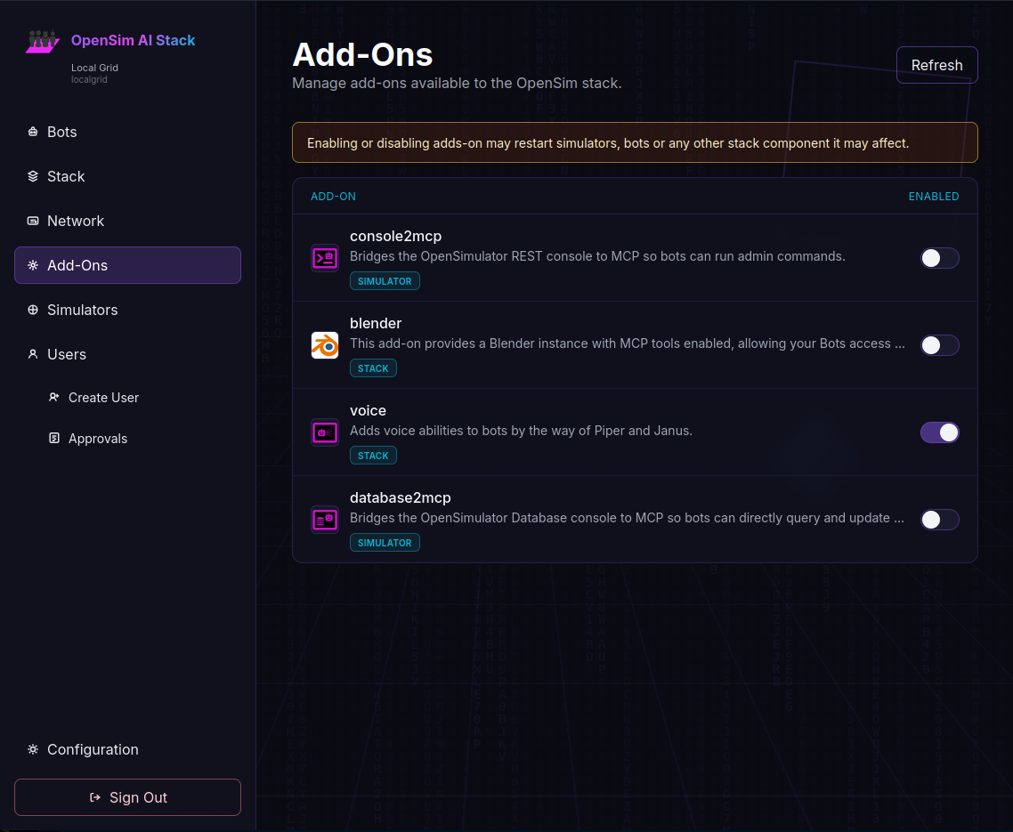Screen dimensions: 1013x832
Task: Click the Create User person-plus icon
Action: coord(54,397)
